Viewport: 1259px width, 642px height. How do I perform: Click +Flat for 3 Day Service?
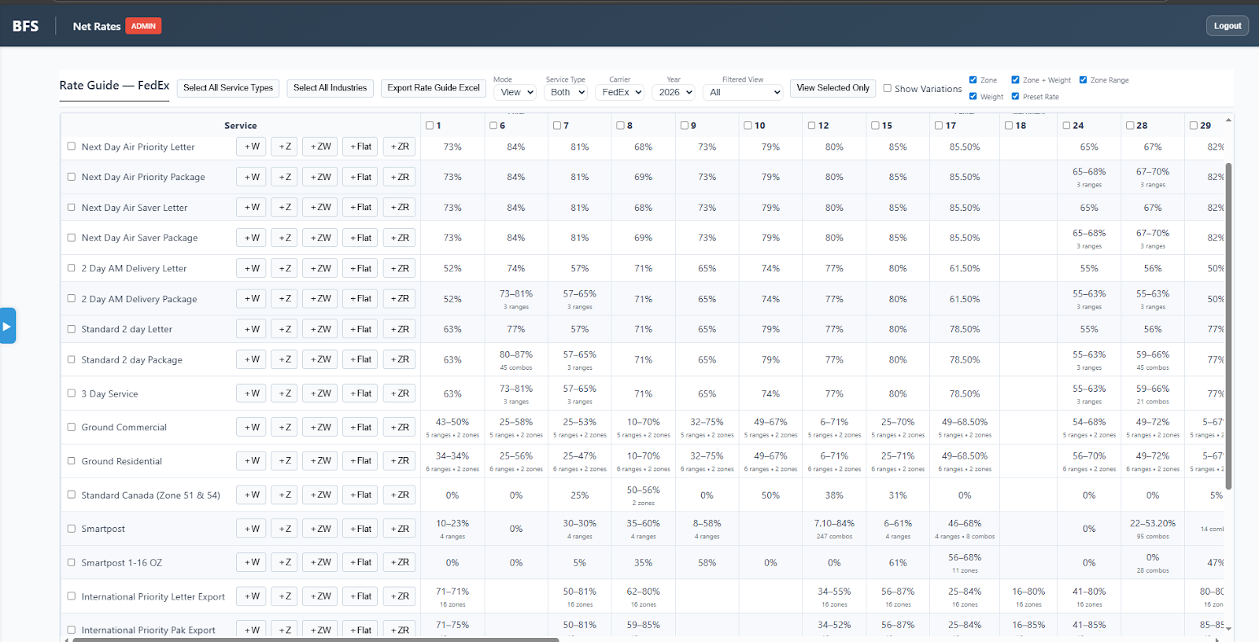click(360, 393)
